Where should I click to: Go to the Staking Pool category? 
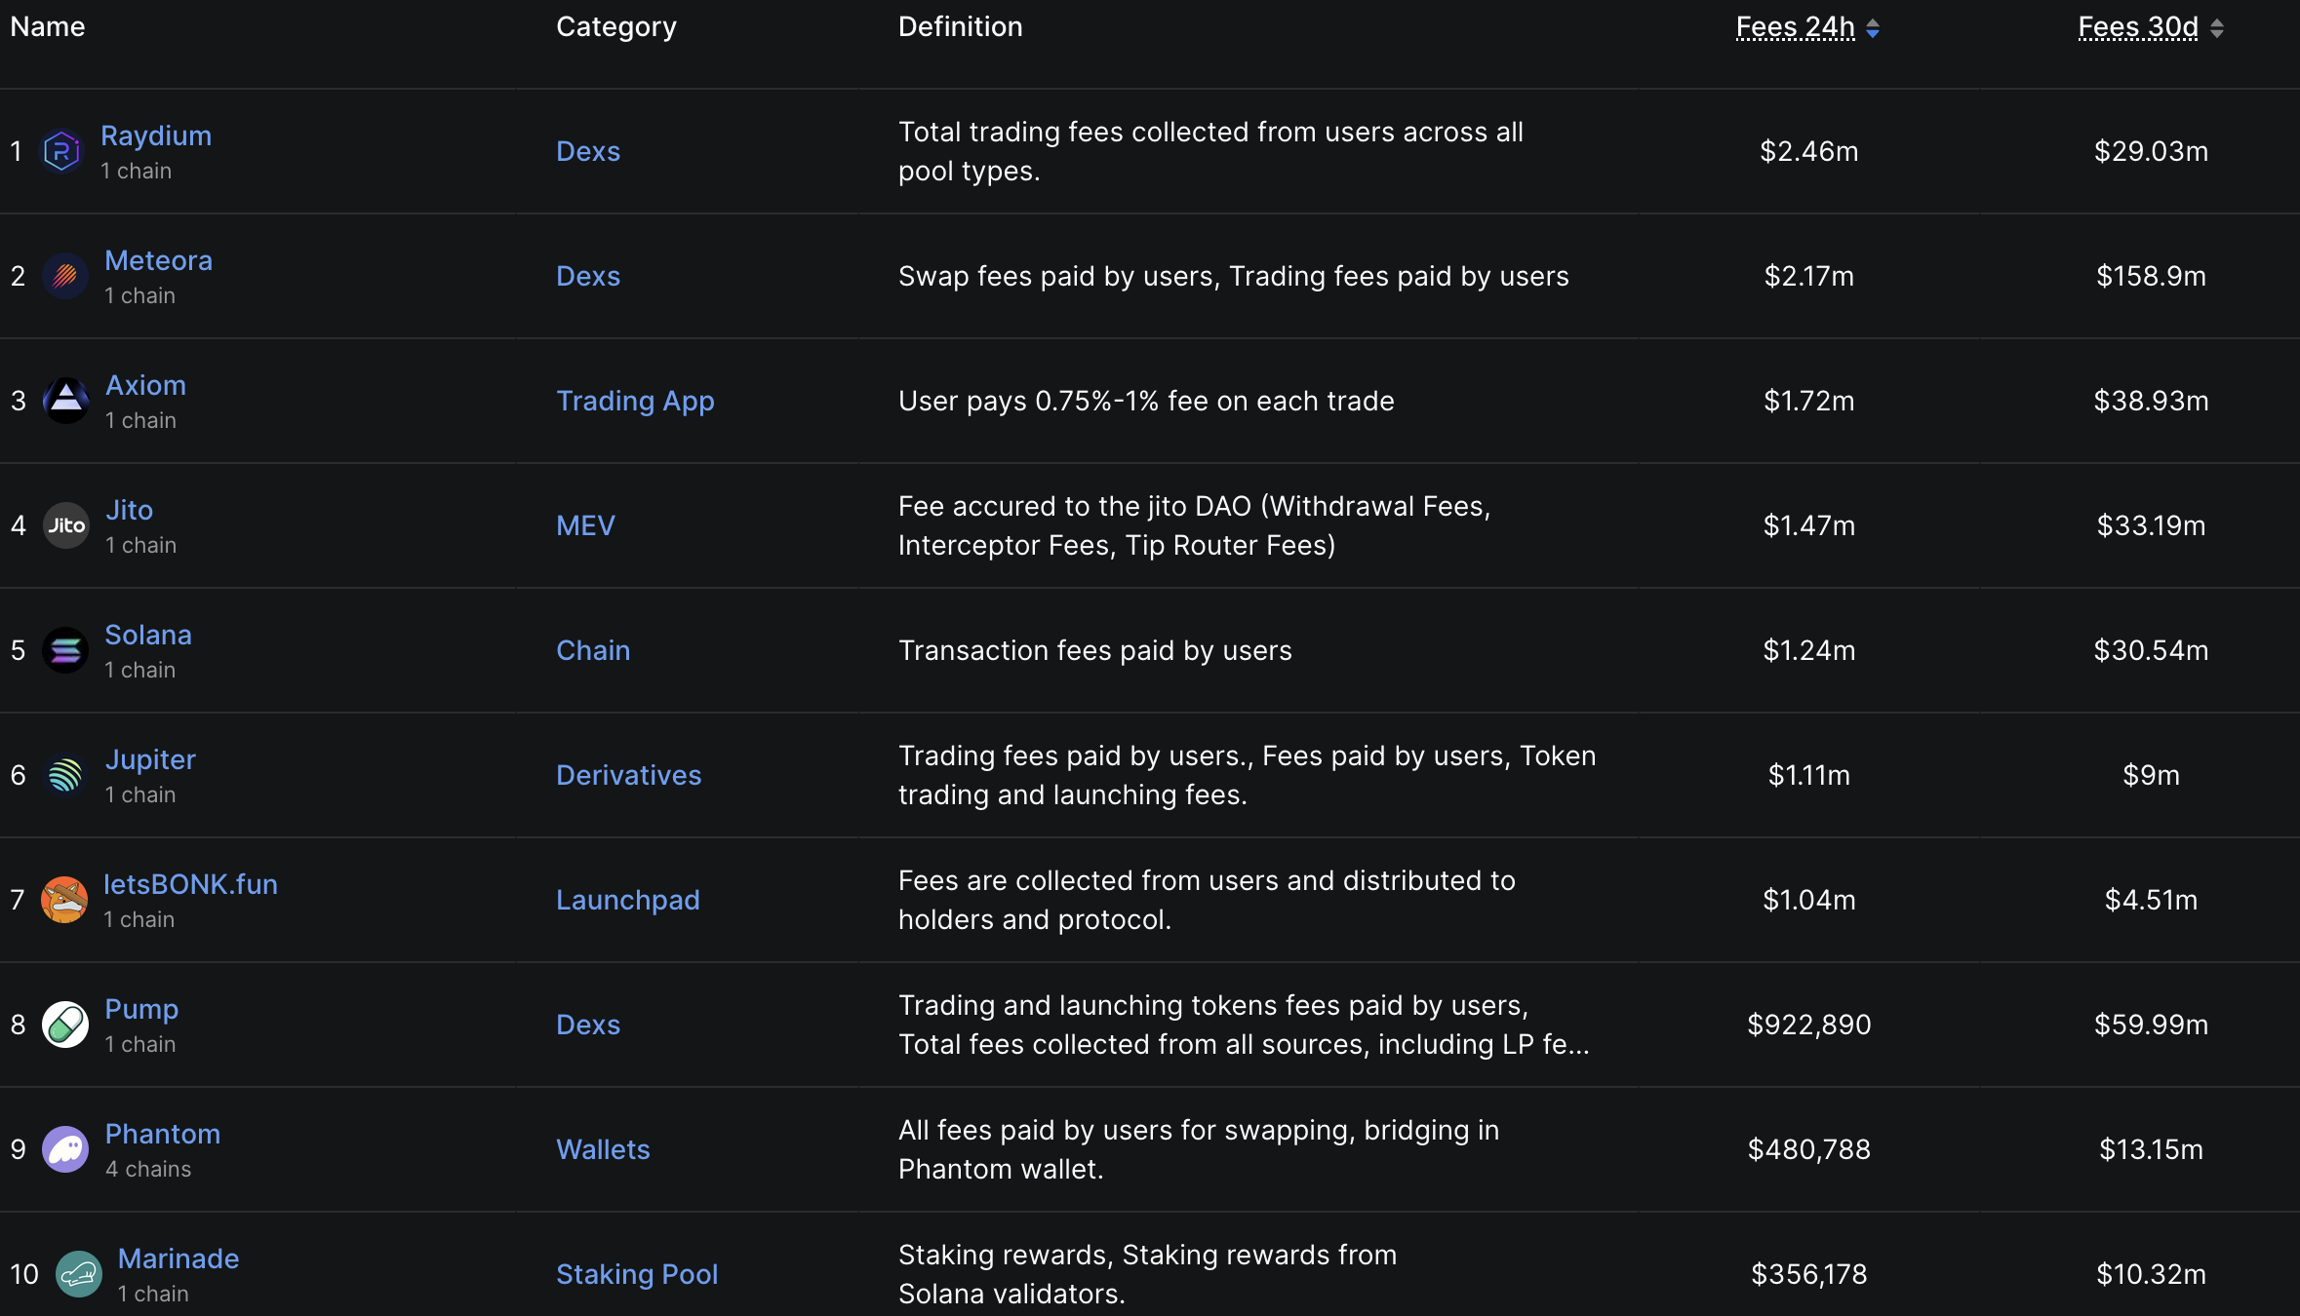point(637,1274)
